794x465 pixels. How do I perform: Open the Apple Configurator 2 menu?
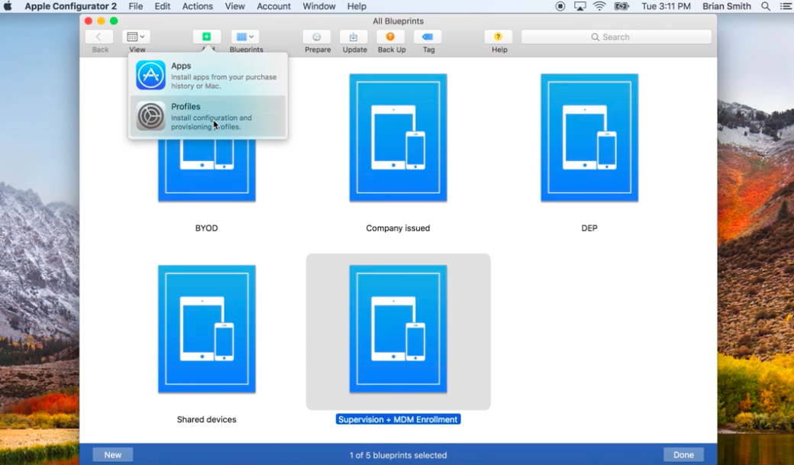(x=70, y=6)
